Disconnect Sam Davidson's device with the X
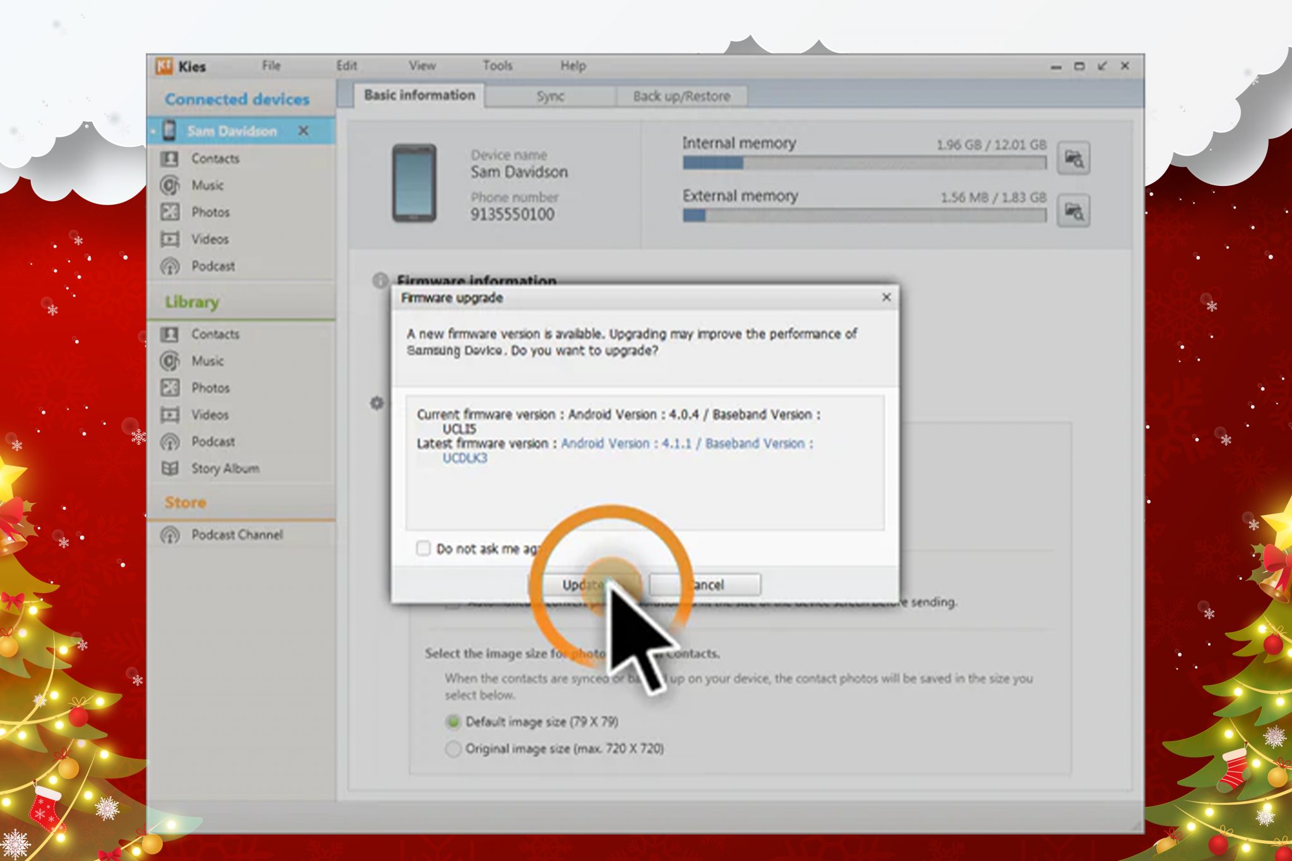The width and height of the screenshot is (1292, 861). [x=304, y=131]
